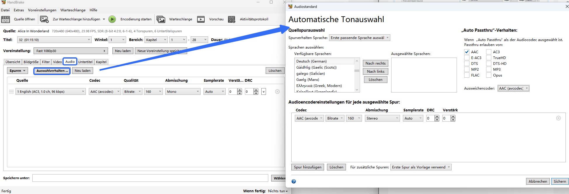Open Ausweichencoder dropdown
This screenshot has height=194, width=569.
coord(514,88)
